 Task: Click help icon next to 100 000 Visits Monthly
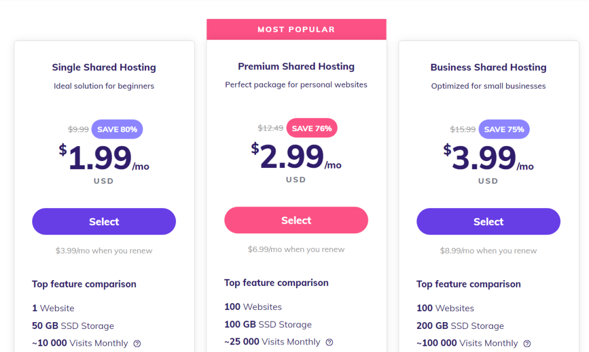tap(527, 343)
